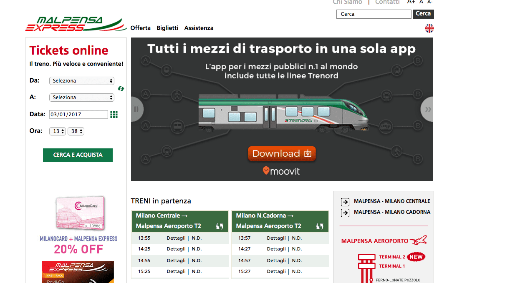Viewport: 510px width, 283px height.
Task: Open the A destination dropdown
Action: pos(82,98)
